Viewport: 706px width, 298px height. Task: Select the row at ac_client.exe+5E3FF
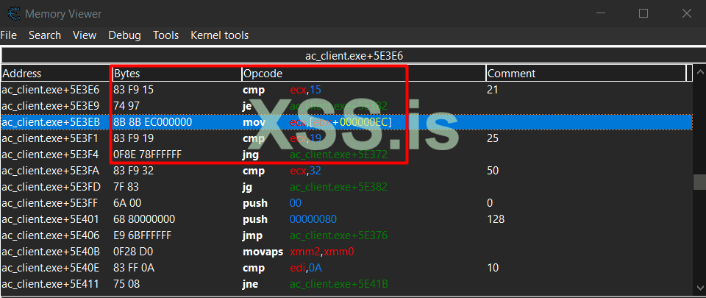346,203
